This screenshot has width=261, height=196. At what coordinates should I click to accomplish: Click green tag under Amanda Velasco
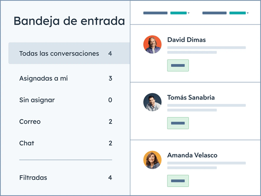(178, 181)
